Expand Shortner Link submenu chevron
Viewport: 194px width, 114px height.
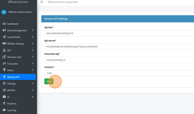click(x=33, y=57)
